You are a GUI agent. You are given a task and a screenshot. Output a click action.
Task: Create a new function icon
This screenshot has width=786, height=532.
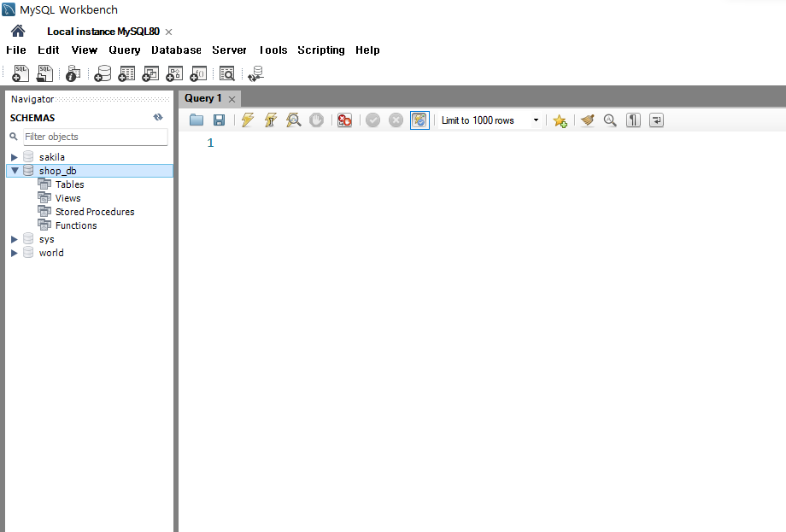pyautogui.click(x=198, y=73)
